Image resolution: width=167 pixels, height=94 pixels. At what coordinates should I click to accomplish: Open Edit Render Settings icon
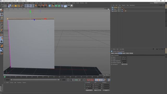pyautogui.click(x=46, y=6)
